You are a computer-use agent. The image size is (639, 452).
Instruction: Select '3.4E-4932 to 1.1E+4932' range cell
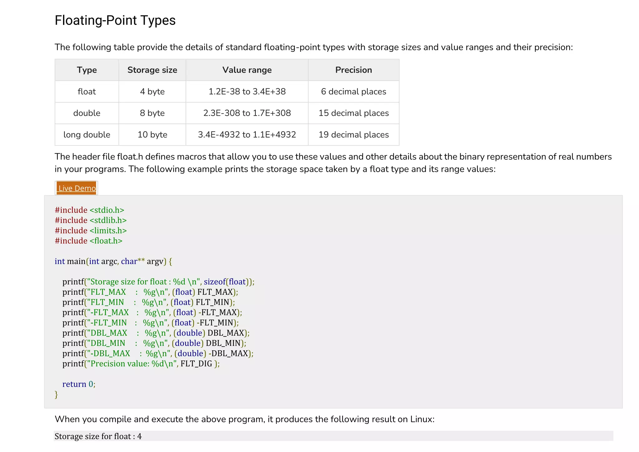coord(247,135)
